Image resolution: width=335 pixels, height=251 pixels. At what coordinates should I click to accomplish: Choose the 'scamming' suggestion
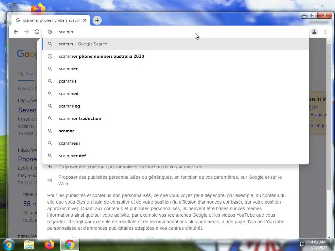(176, 106)
